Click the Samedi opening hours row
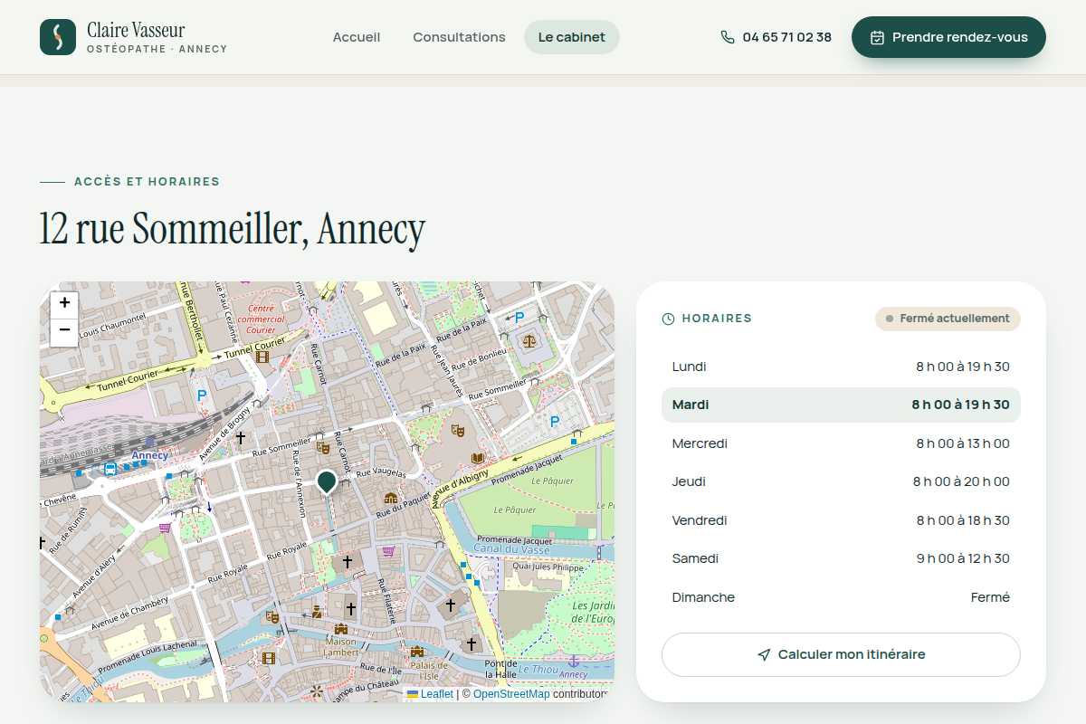Screen dimensions: 1086x724 tap(841, 558)
